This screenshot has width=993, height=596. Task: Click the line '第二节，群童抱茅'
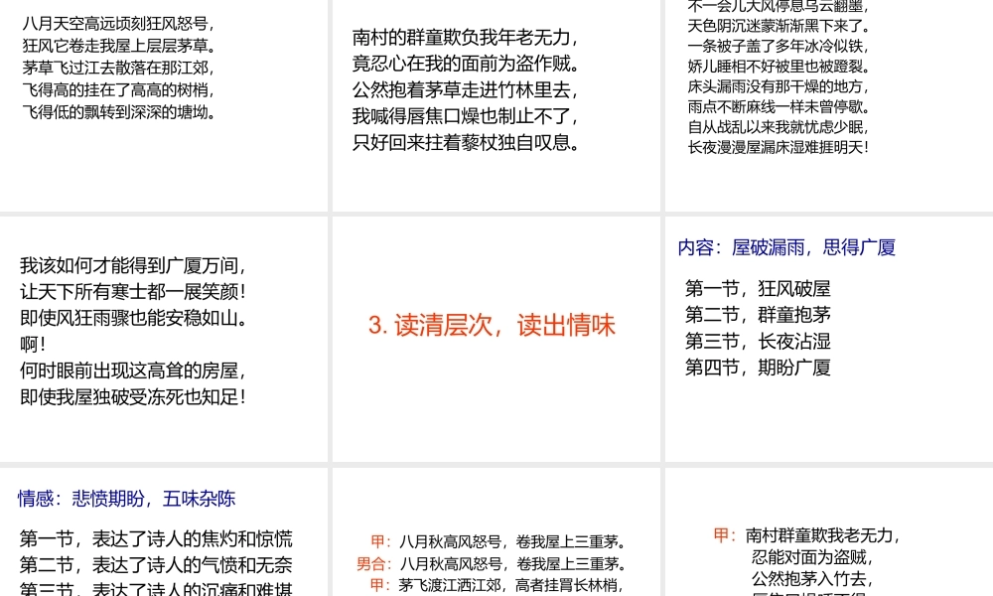tap(758, 315)
